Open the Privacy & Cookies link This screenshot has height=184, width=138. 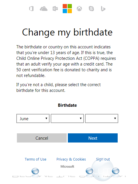pyautogui.click(x=71, y=159)
